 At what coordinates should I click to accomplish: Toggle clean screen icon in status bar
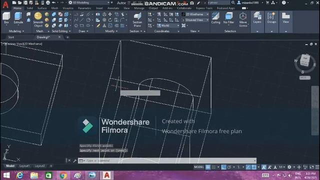pos(311,167)
